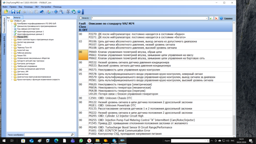The image size is (256, 144).
Task: Click highlighted orange 00 cell for P0660
Action: tap(83, 55)
